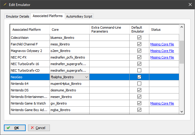Click the pencil icon in the title bar

click(x=5, y=4)
